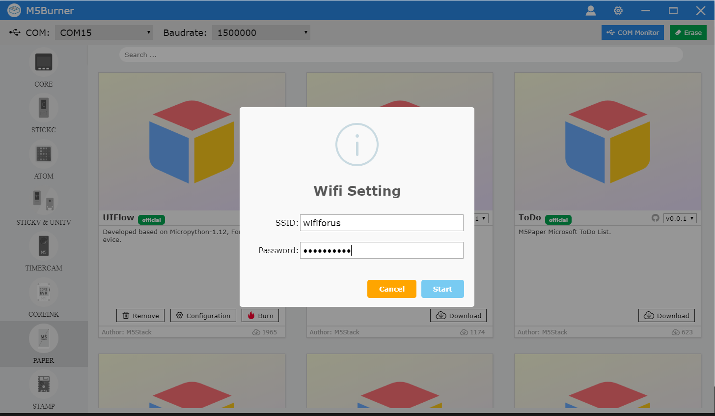Click the SSID input field
Image resolution: width=715 pixels, height=416 pixels.
(382, 223)
